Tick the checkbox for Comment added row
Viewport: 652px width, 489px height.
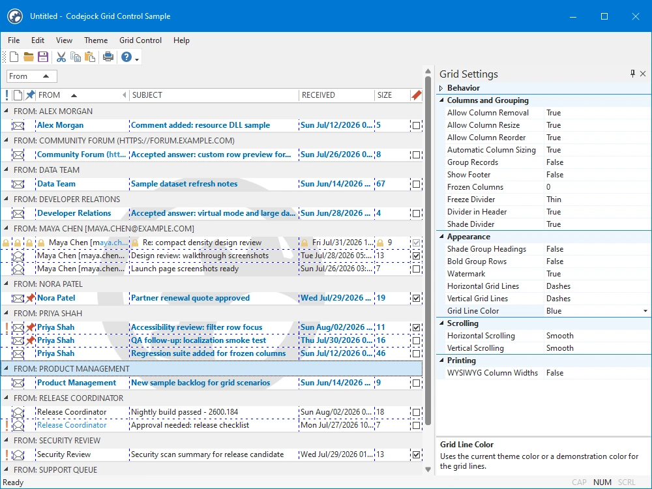416,126
